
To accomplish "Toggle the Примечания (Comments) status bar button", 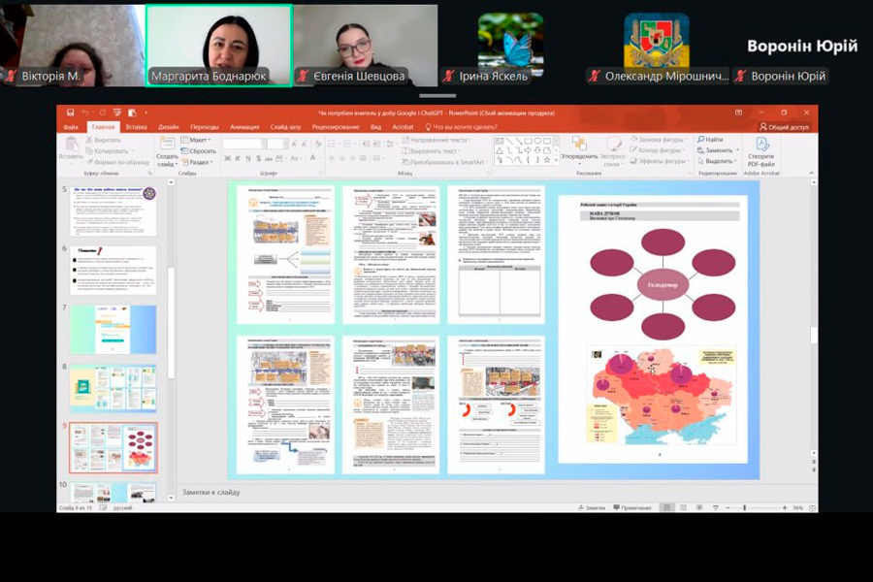I will pos(631,508).
